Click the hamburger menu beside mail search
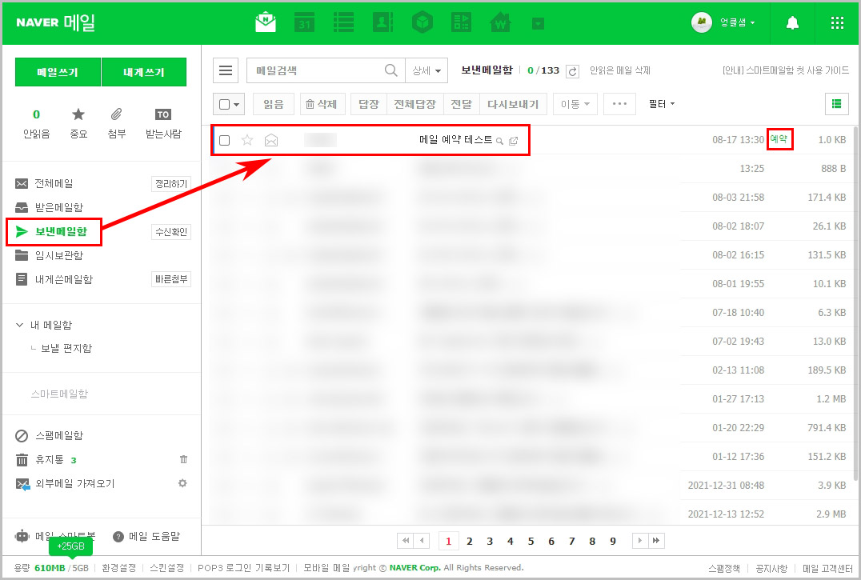Screen dimensions: 861x580 point(226,70)
